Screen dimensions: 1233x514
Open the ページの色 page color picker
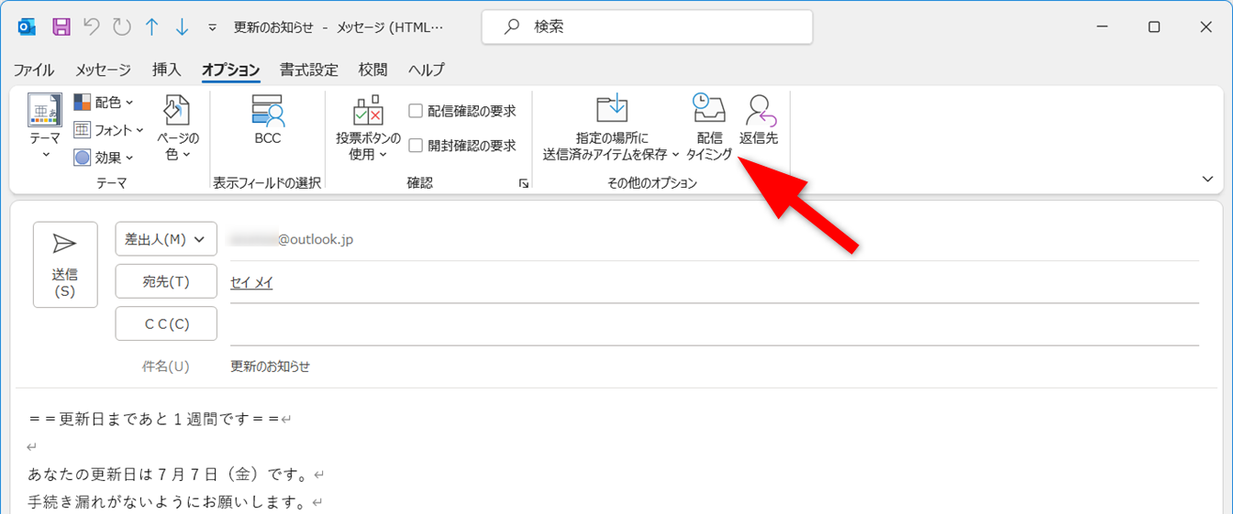177,128
